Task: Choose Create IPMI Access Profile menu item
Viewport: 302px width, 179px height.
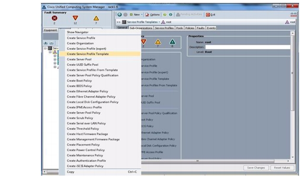Action: click(100, 107)
